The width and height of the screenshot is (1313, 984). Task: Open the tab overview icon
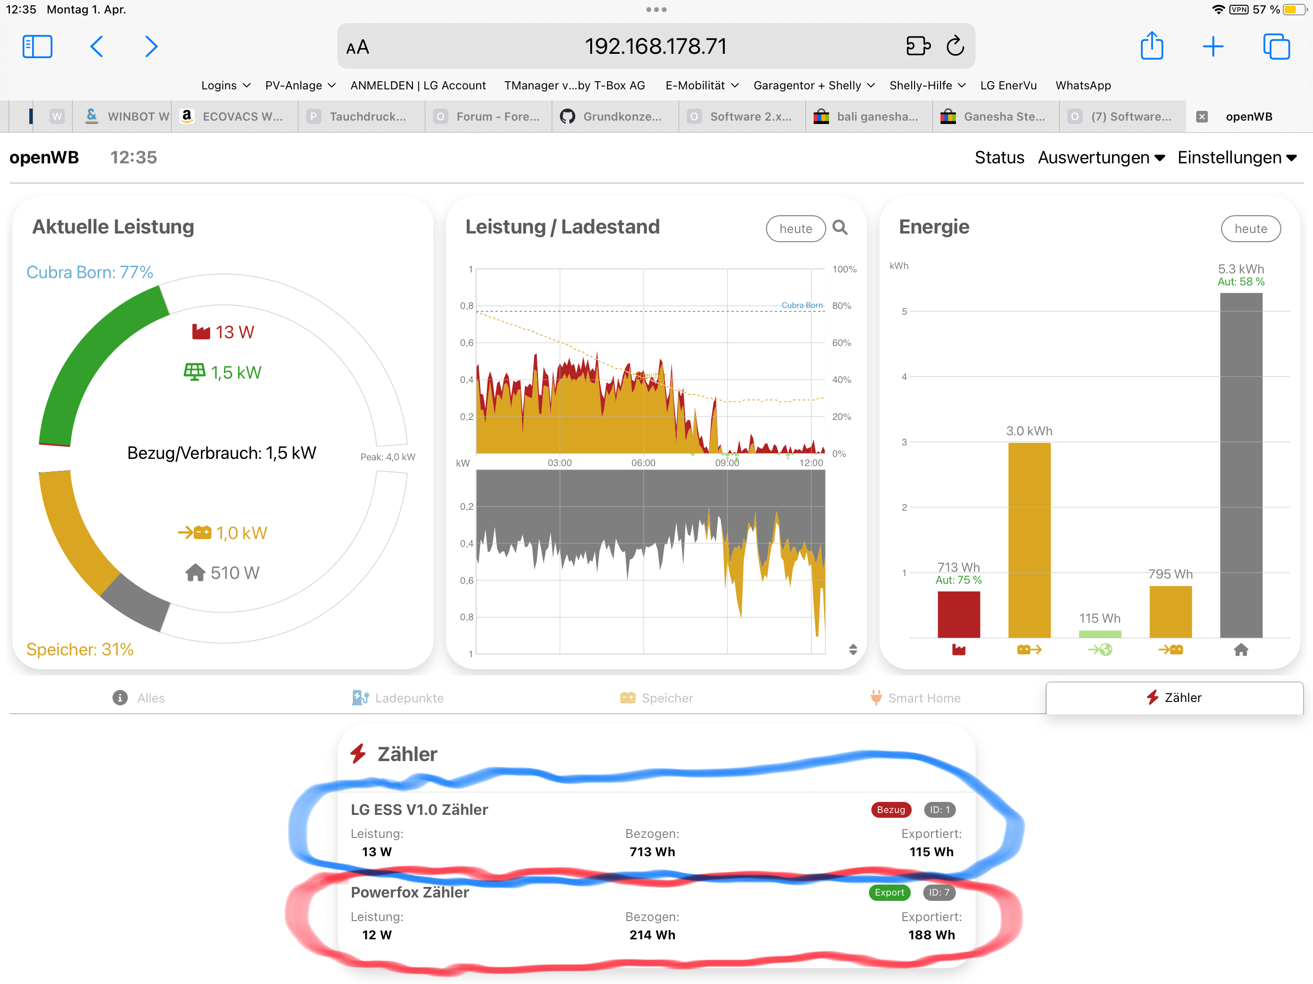(1276, 46)
